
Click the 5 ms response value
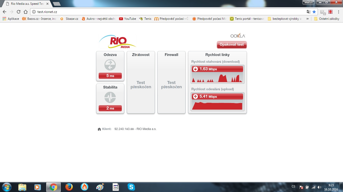pos(110,76)
